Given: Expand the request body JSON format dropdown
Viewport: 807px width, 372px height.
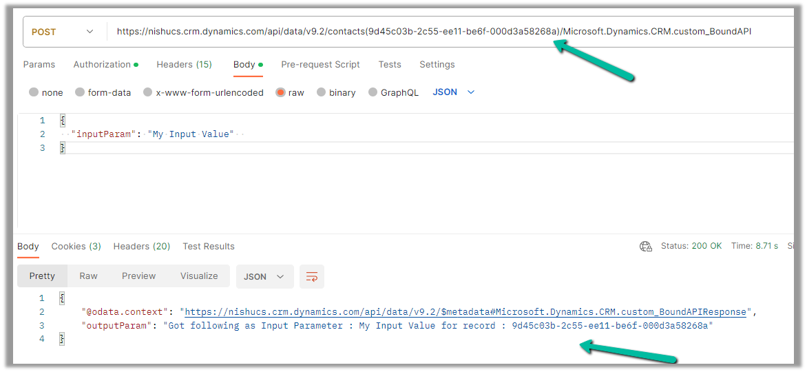Looking at the screenshot, I should 454,92.
